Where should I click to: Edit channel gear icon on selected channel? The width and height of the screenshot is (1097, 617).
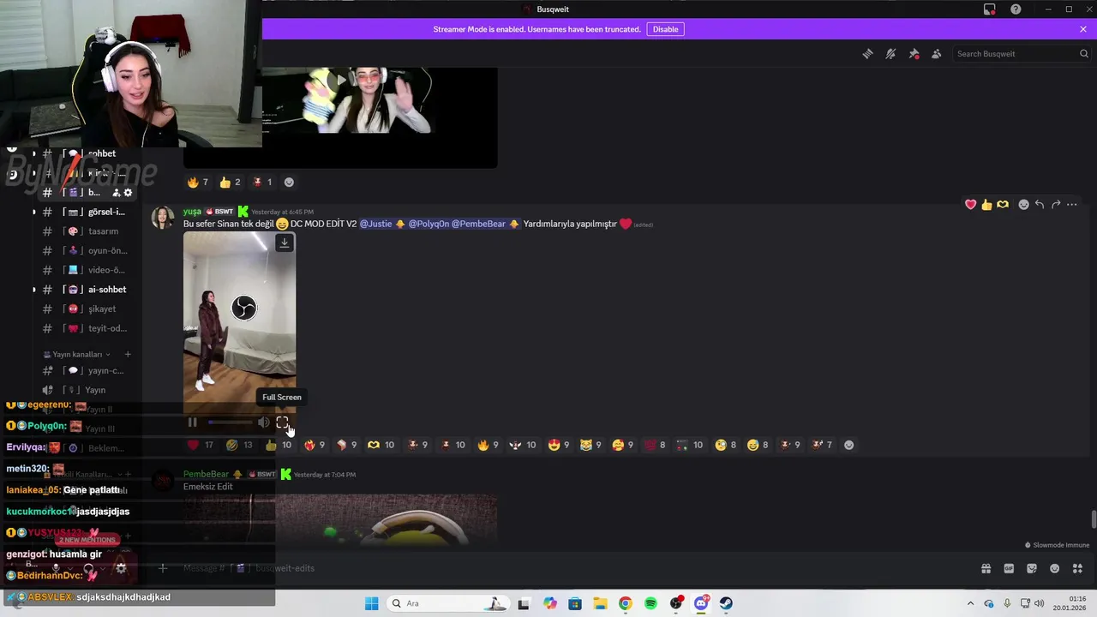point(128,193)
